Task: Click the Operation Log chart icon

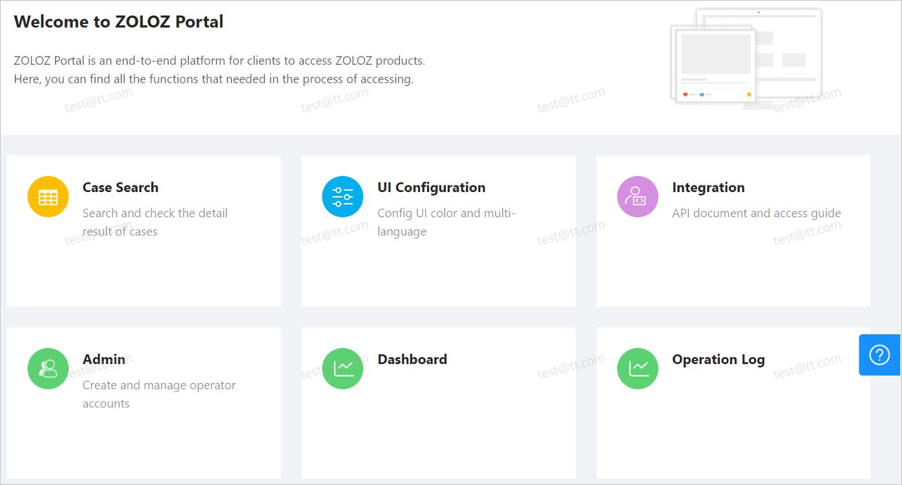Action: click(x=637, y=369)
